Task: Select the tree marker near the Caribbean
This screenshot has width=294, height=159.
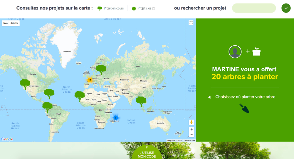Action: click(49, 94)
